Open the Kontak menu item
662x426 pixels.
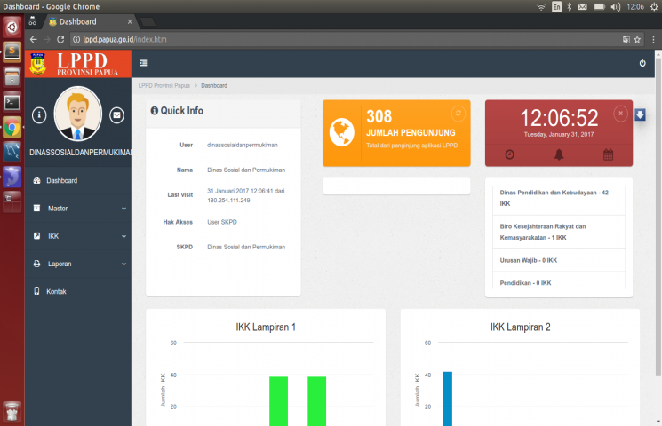pyautogui.click(x=56, y=291)
